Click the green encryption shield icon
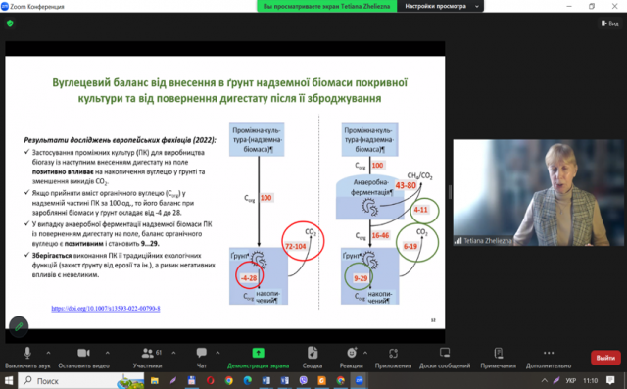The height and width of the screenshot is (389, 627). [x=10, y=24]
